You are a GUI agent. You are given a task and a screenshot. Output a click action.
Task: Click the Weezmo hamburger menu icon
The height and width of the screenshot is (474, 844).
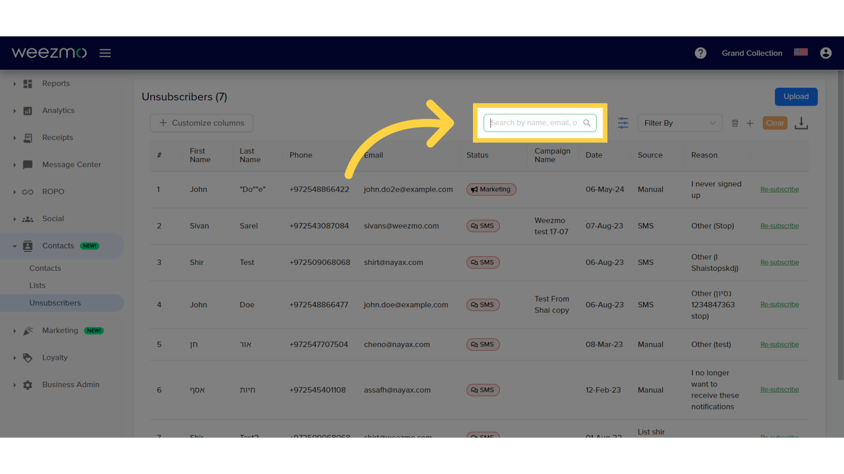click(x=105, y=53)
